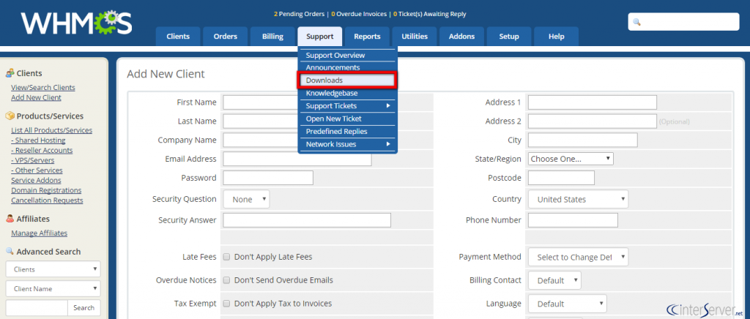This screenshot has height=319, width=750.
Task: Click the Overdue Invoices header link
Action: pyautogui.click(x=359, y=15)
